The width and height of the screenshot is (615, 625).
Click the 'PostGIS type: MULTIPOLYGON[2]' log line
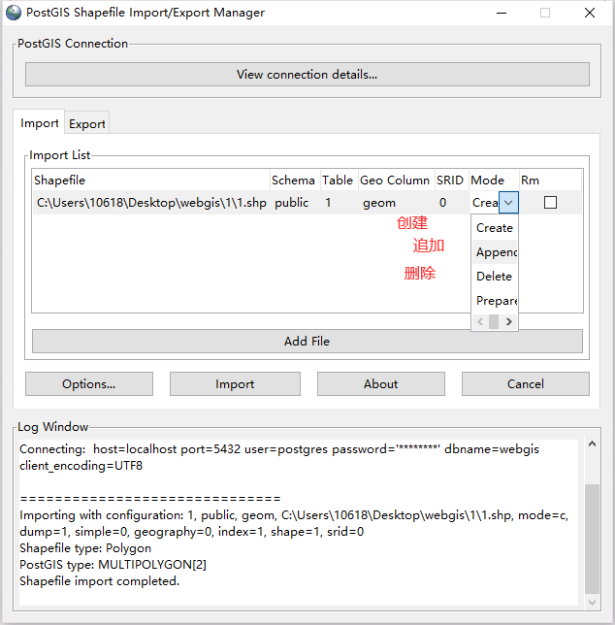point(113,565)
